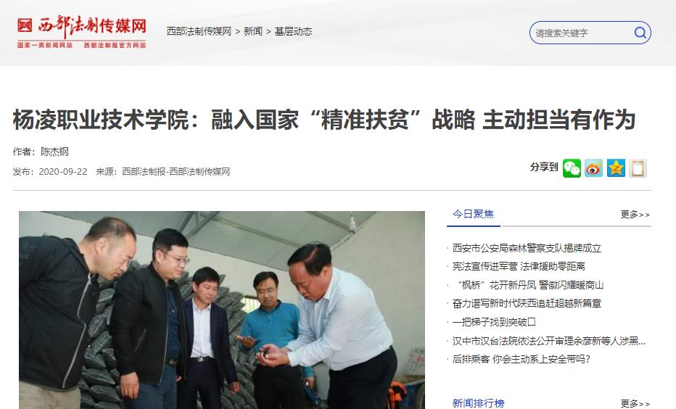Open the 西部法制传媒网 breadcrumb link
The width and height of the screenshot is (676, 409).
click(x=199, y=31)
